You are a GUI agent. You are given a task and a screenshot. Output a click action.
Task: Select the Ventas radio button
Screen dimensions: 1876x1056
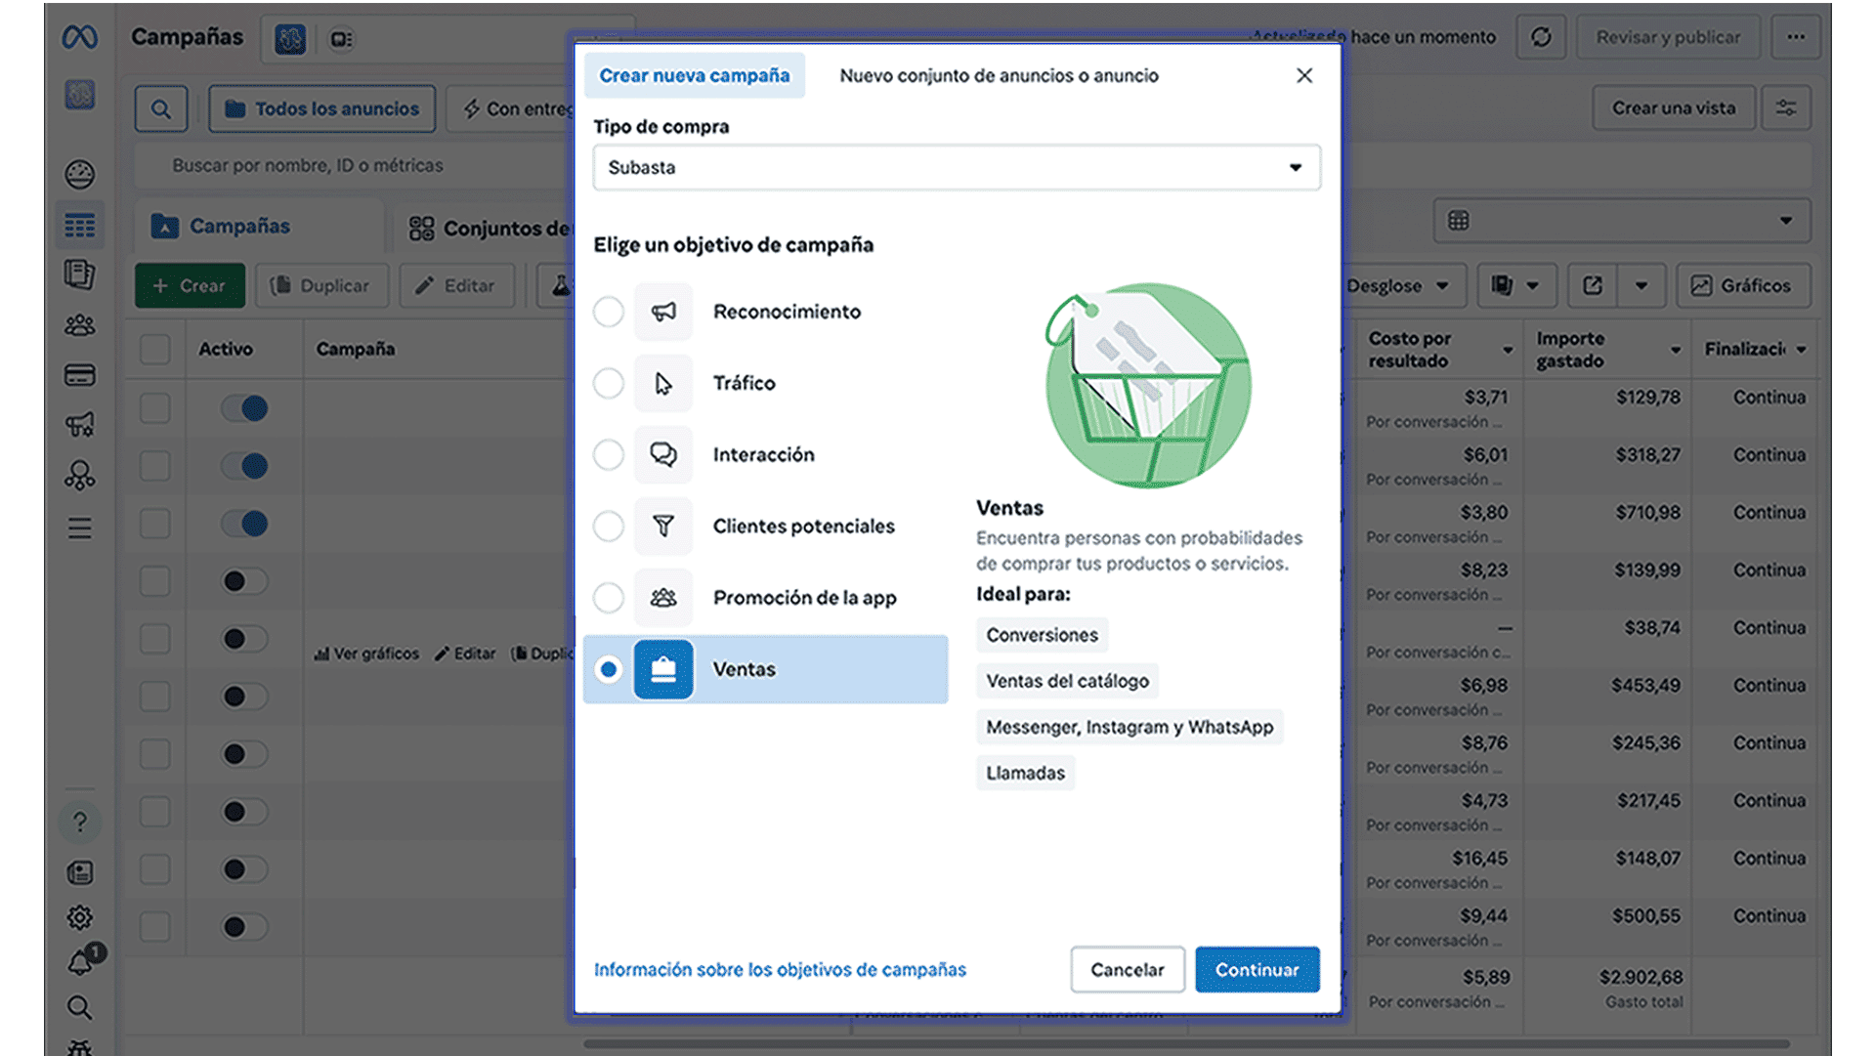609,669
